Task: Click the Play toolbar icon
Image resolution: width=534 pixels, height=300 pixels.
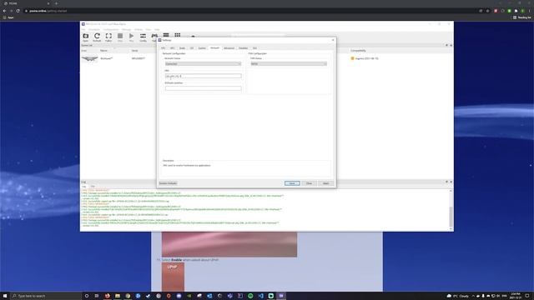Action: tap(132, 37)
